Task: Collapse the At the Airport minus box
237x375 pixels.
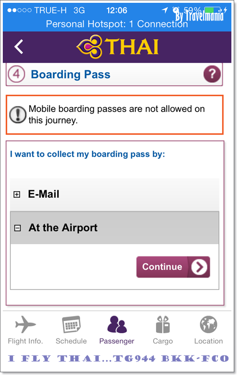Action: pyautogui.click(x=17, y=228)
